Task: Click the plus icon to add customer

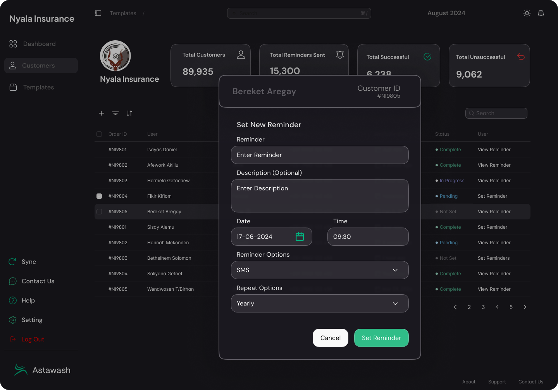Action: click(x=102, y=113)
